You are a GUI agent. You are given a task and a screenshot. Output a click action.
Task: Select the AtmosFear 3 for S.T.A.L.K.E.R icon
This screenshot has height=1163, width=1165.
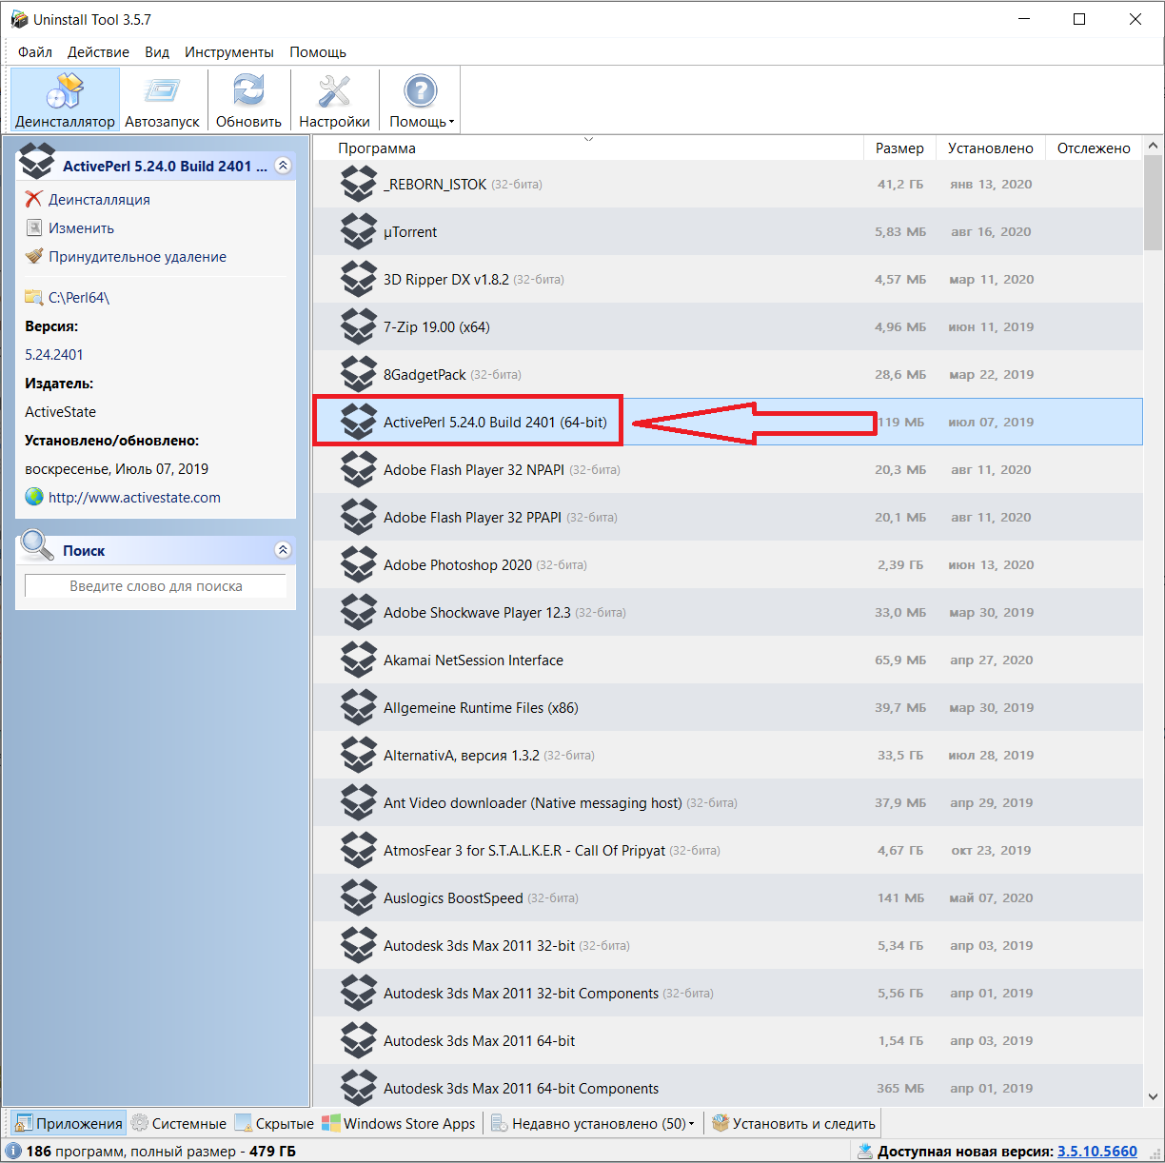click(x=359, y=851)
